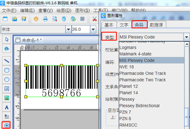The height and width of the screenshot is (129, 190).
Task: Select the line drawing tool
Action: [7, 61]
